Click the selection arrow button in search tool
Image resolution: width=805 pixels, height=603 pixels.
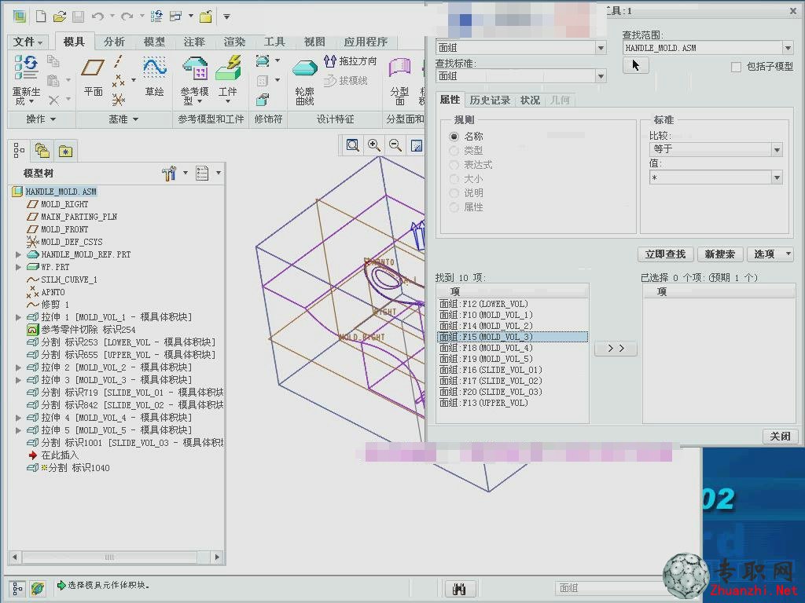[635, 66]
